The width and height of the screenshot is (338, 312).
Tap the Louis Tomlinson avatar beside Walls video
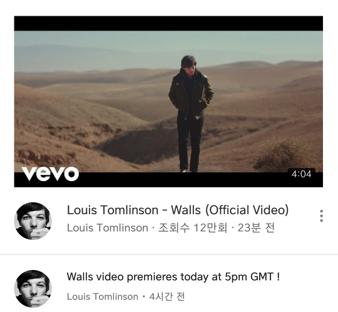point(33,221)
